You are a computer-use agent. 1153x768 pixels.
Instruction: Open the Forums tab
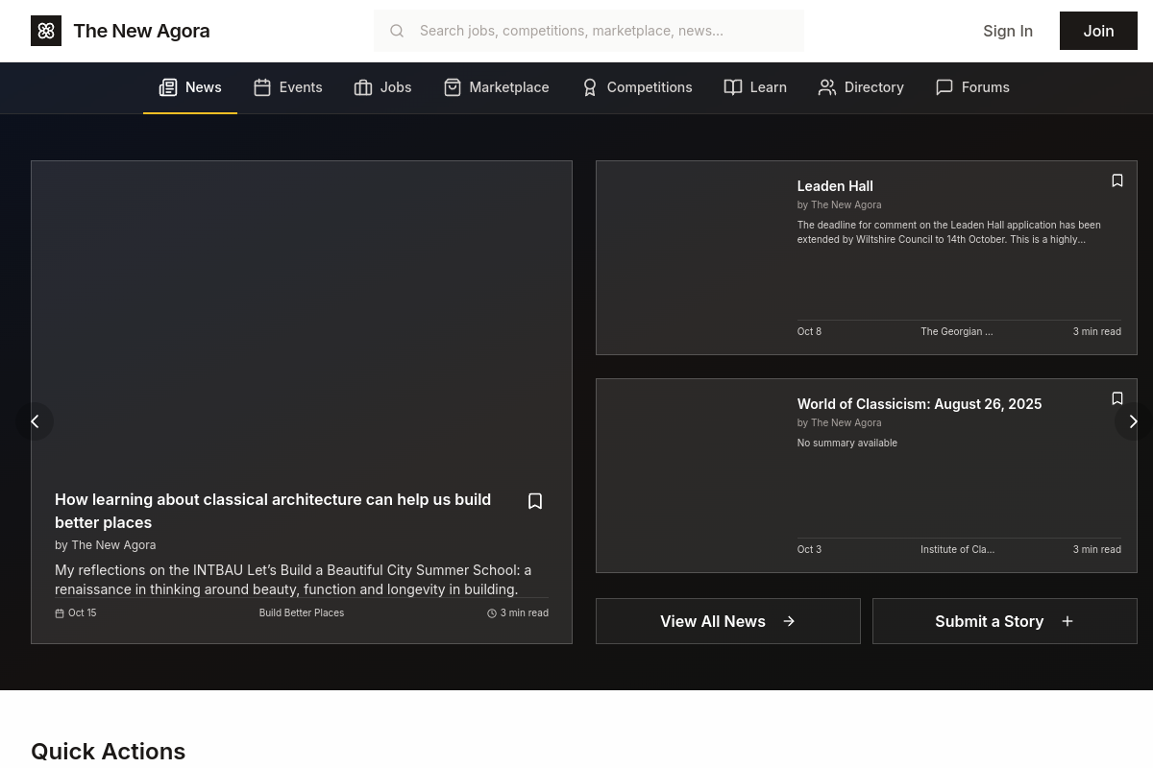tap(972, 87)
